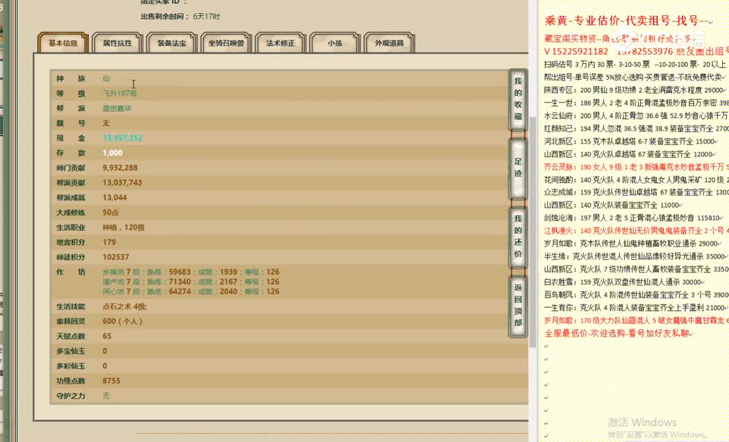
Task: Click the 红颜知己 listing line in document
Action: click(x=636, y=128)
